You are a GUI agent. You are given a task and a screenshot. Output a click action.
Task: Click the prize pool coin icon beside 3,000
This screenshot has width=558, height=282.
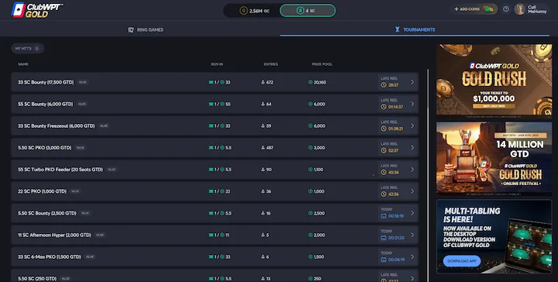310,147
